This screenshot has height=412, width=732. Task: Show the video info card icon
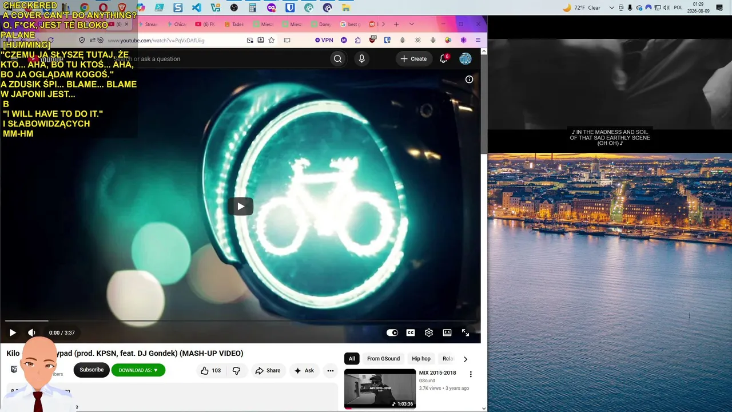tap(469, 80)
